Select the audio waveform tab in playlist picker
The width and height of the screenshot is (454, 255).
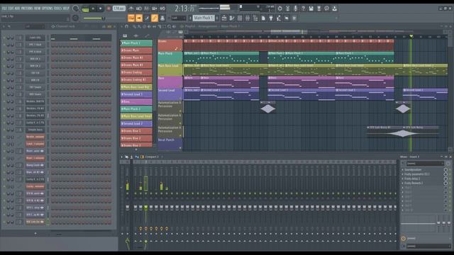[135, 36]
